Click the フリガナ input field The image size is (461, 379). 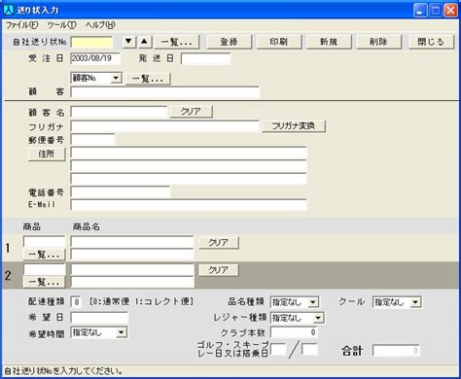[x=164, y=126]
